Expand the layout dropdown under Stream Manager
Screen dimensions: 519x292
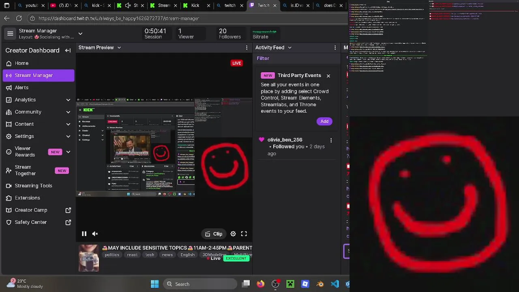click(x=80, y=34)
